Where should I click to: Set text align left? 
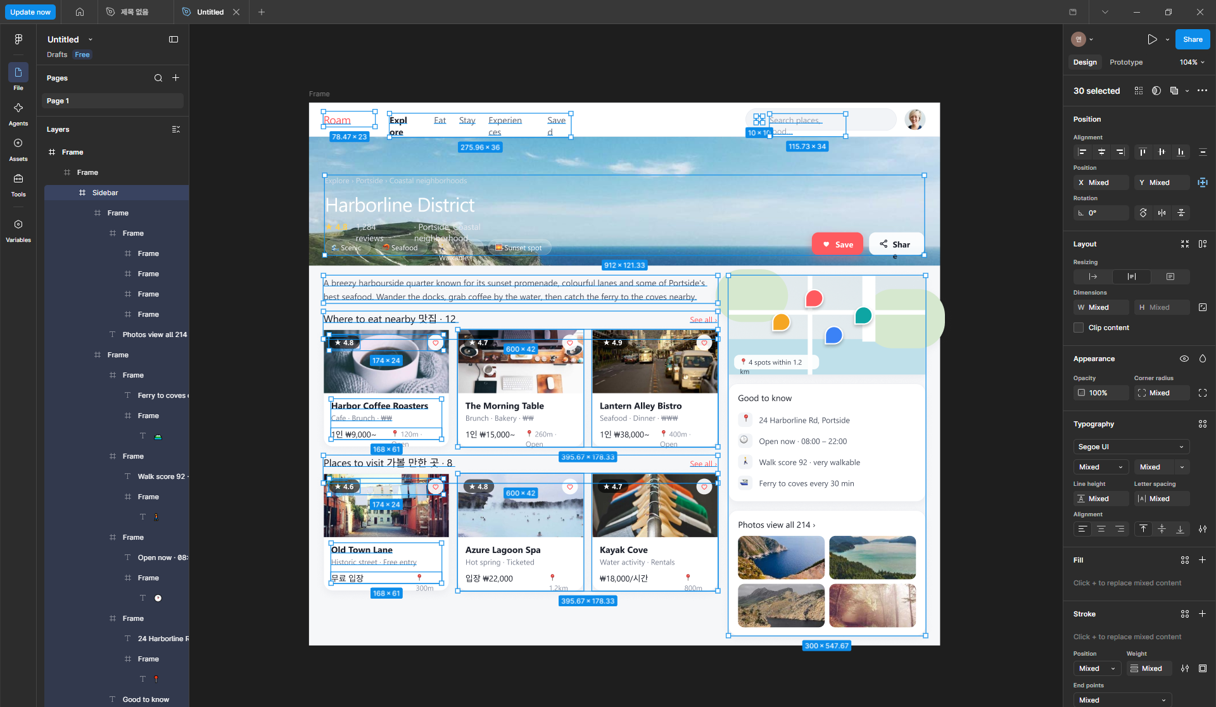pyautogui.click(x=1082, y=529)
